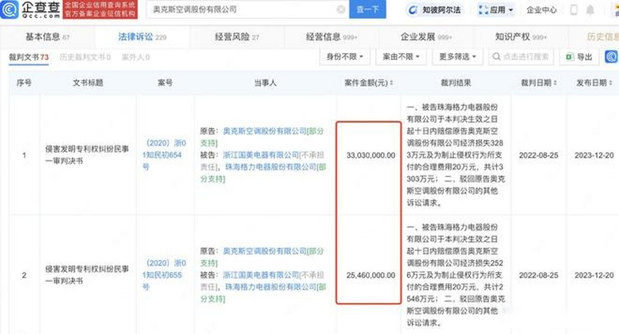This screenshot has width=619, height=334.
Task: Open the notifications bell icon
Action: click(590, 10)
